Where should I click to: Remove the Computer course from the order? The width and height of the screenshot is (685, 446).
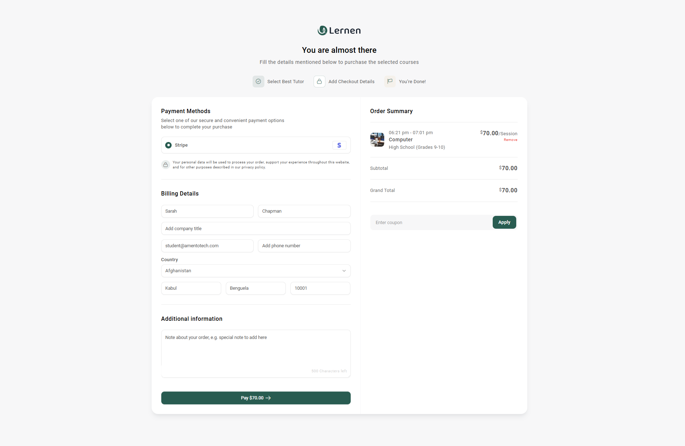pyautogui.click(x=510, y=140)
